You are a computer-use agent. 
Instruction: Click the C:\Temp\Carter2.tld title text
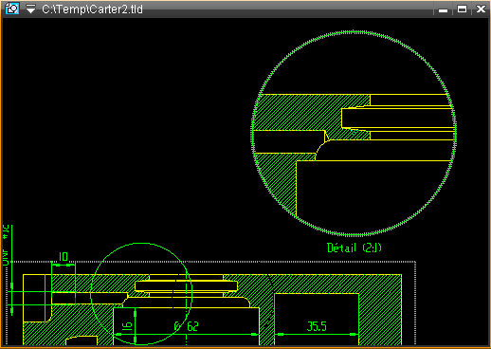pos(92,9)
